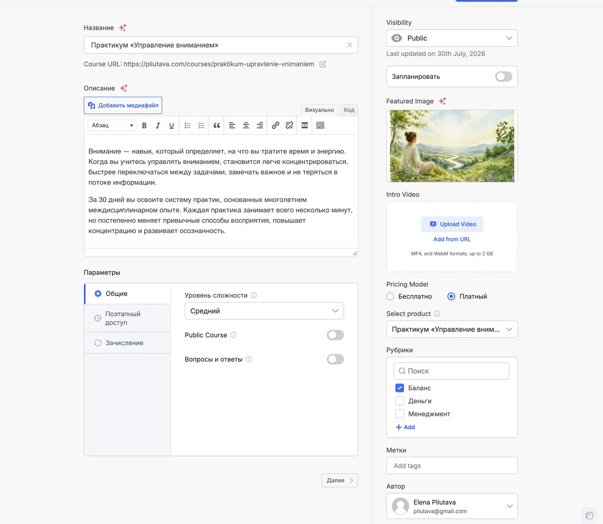
Task: Clear the course title with the X icon
Action: tap(350, 45)
